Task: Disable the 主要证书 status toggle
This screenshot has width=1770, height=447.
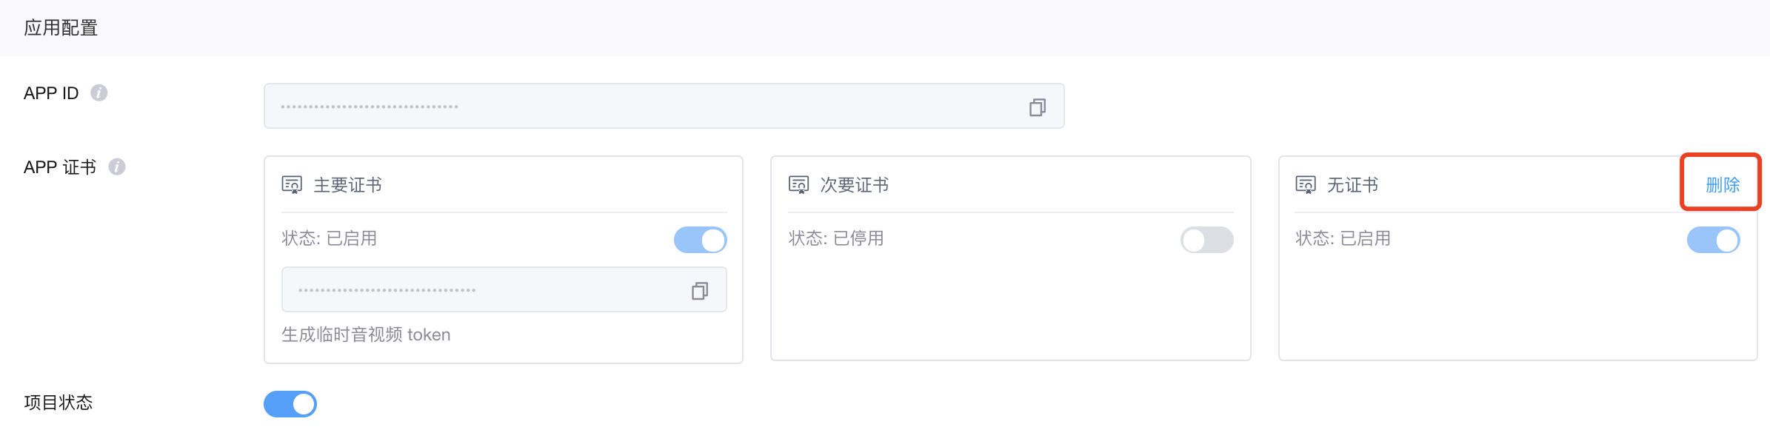Action: [701, 240]
